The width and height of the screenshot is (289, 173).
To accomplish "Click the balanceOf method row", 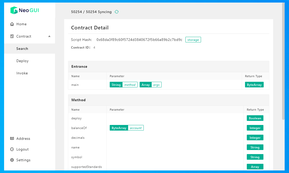I will click(79, 128).
